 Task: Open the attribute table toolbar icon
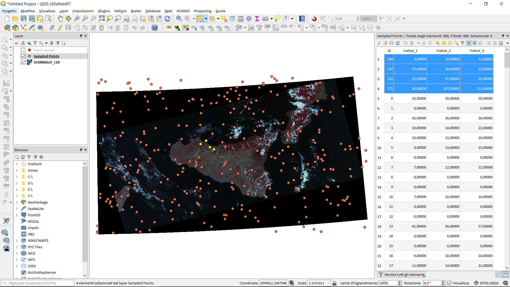[x=232, y=19]
